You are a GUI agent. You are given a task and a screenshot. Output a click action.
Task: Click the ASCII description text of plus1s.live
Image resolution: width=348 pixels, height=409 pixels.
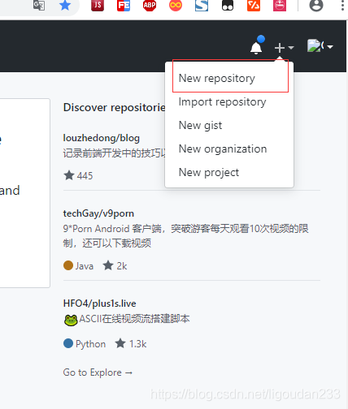[134, 319]
